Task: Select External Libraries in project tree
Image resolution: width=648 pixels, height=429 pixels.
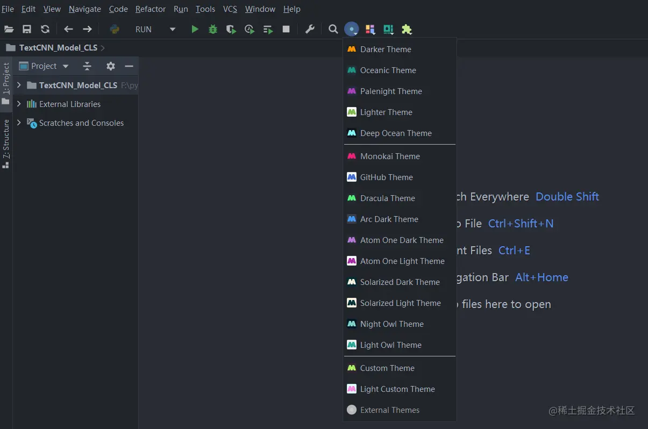Action: pyautogui.click(x=70, y=104)
